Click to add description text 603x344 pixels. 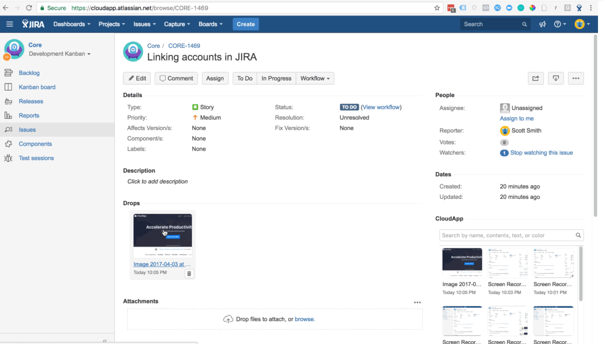(x=157, y=181)
